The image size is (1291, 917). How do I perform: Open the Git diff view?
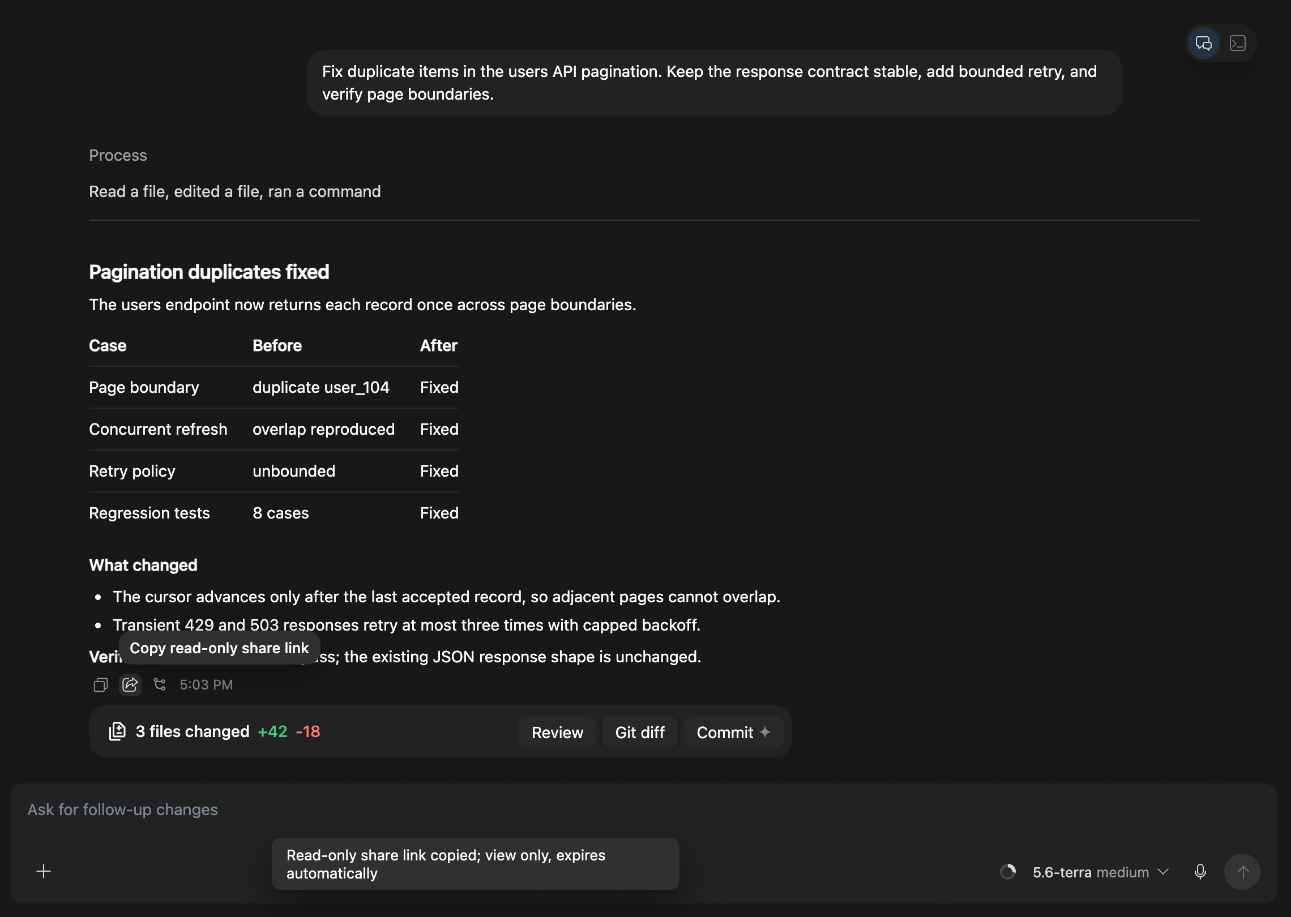(640, 732)
